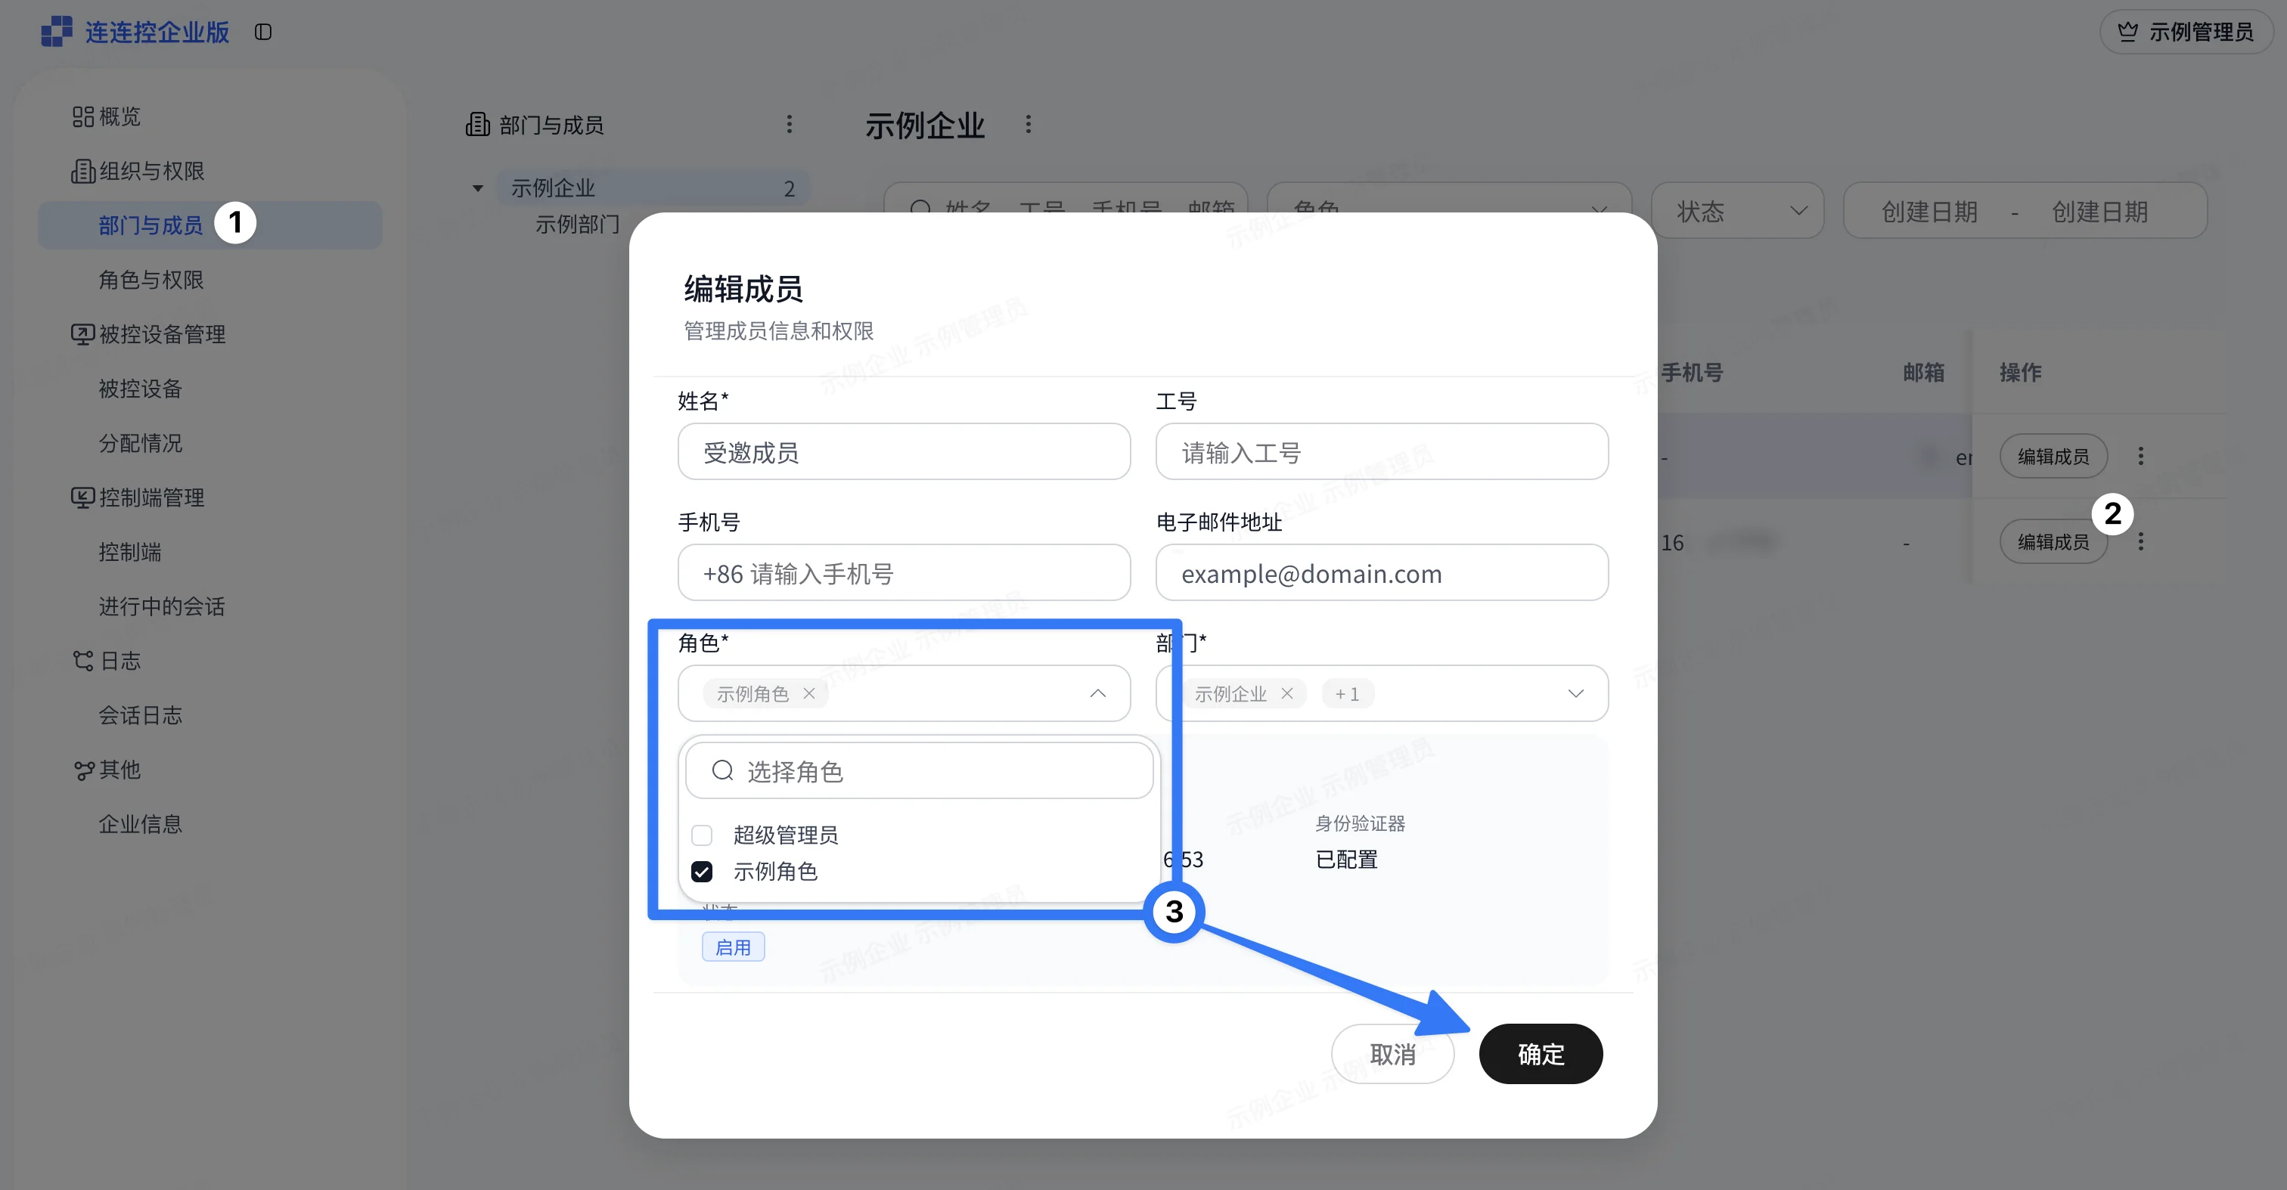Open 进行中的会话 sidebar item
2287x1190 pixels.
pos(162,606)
